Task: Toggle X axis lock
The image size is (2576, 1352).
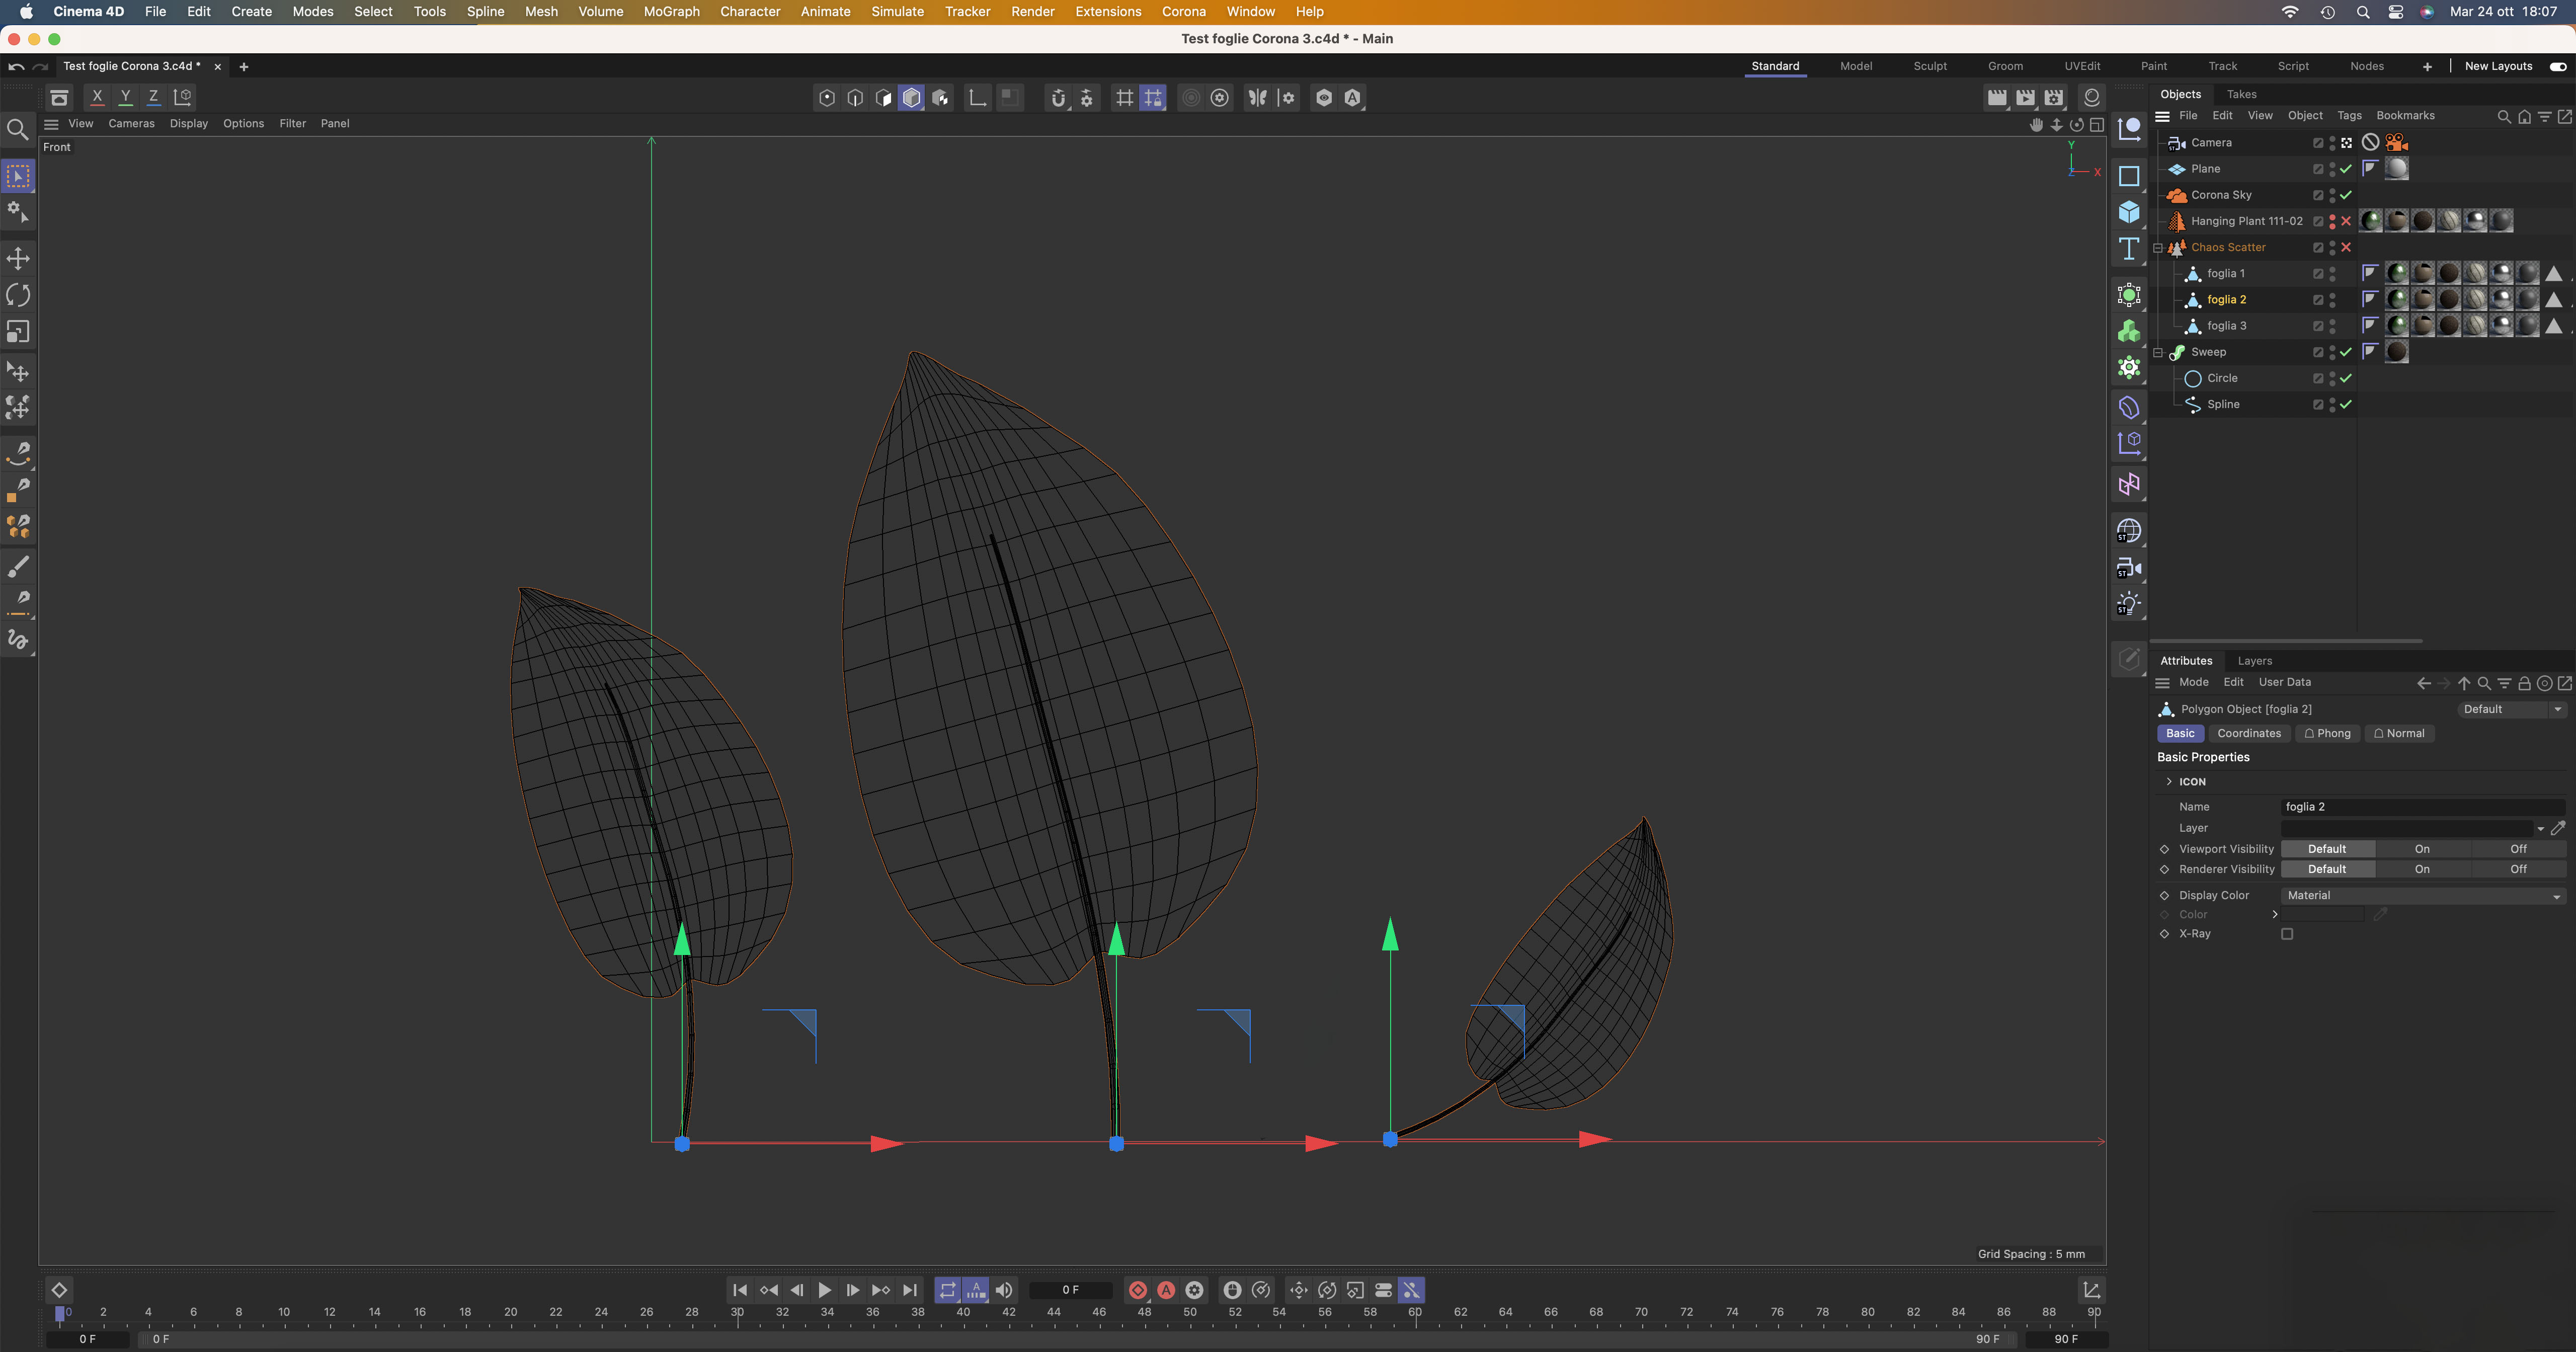Action: 97,97
